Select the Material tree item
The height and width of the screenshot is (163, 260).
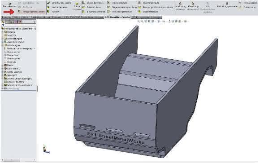19,48
